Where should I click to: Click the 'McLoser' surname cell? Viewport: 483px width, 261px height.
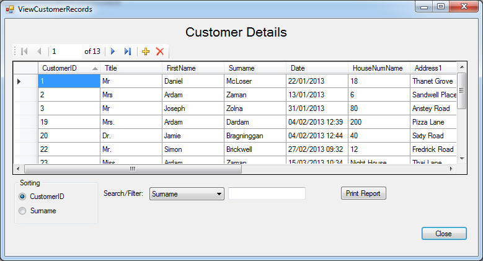255,81
